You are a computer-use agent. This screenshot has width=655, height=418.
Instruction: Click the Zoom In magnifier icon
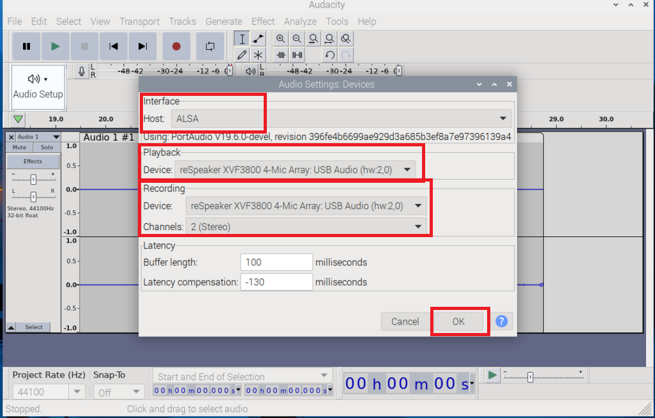point(281,39)
